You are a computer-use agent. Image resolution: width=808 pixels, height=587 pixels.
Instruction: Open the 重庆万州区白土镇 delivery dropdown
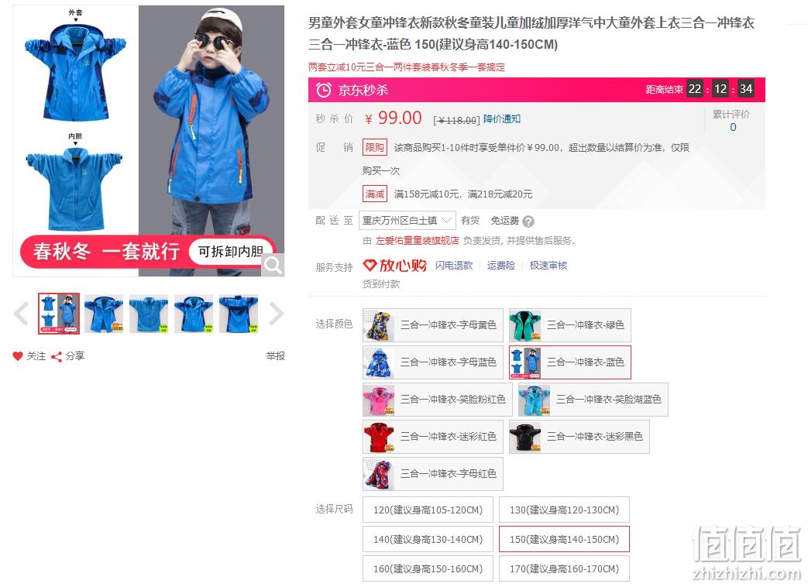pyautogui.click(x=407, y=221)
